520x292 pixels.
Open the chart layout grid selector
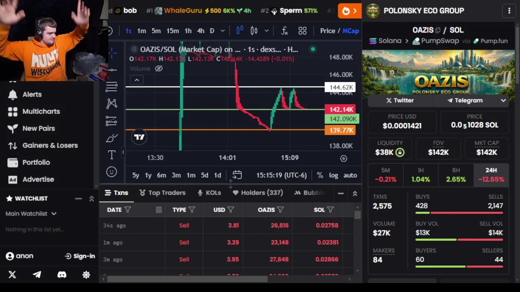click(x=303, y=31)
